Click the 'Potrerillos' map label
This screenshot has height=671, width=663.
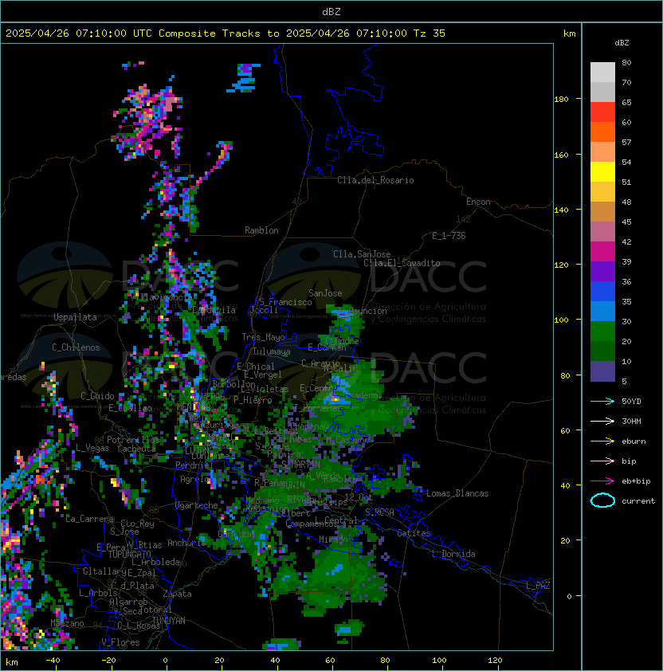(x=133, y=440)
